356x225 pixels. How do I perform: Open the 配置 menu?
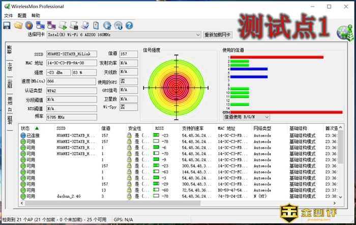22,16
